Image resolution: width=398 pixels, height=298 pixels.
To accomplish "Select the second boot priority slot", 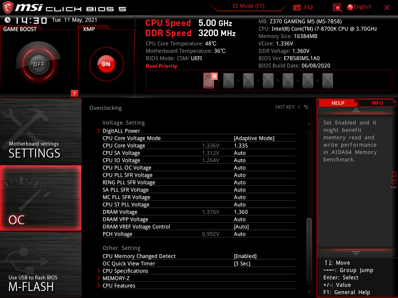I will click(229, 81).
